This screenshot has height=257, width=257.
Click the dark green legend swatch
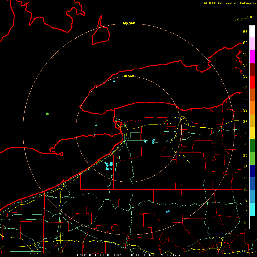coord(252,145)
